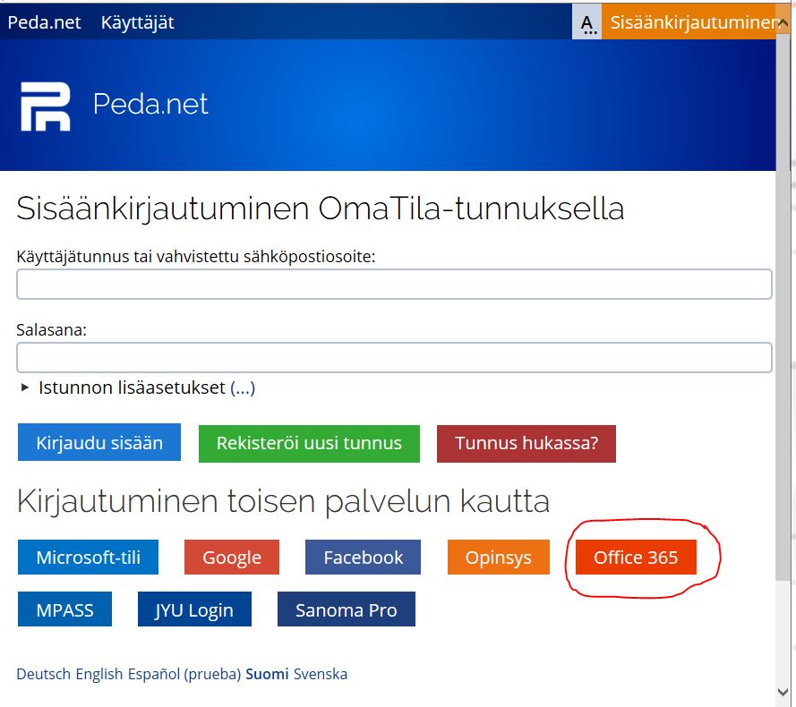Select the Opinsys login button

(498, 557)
